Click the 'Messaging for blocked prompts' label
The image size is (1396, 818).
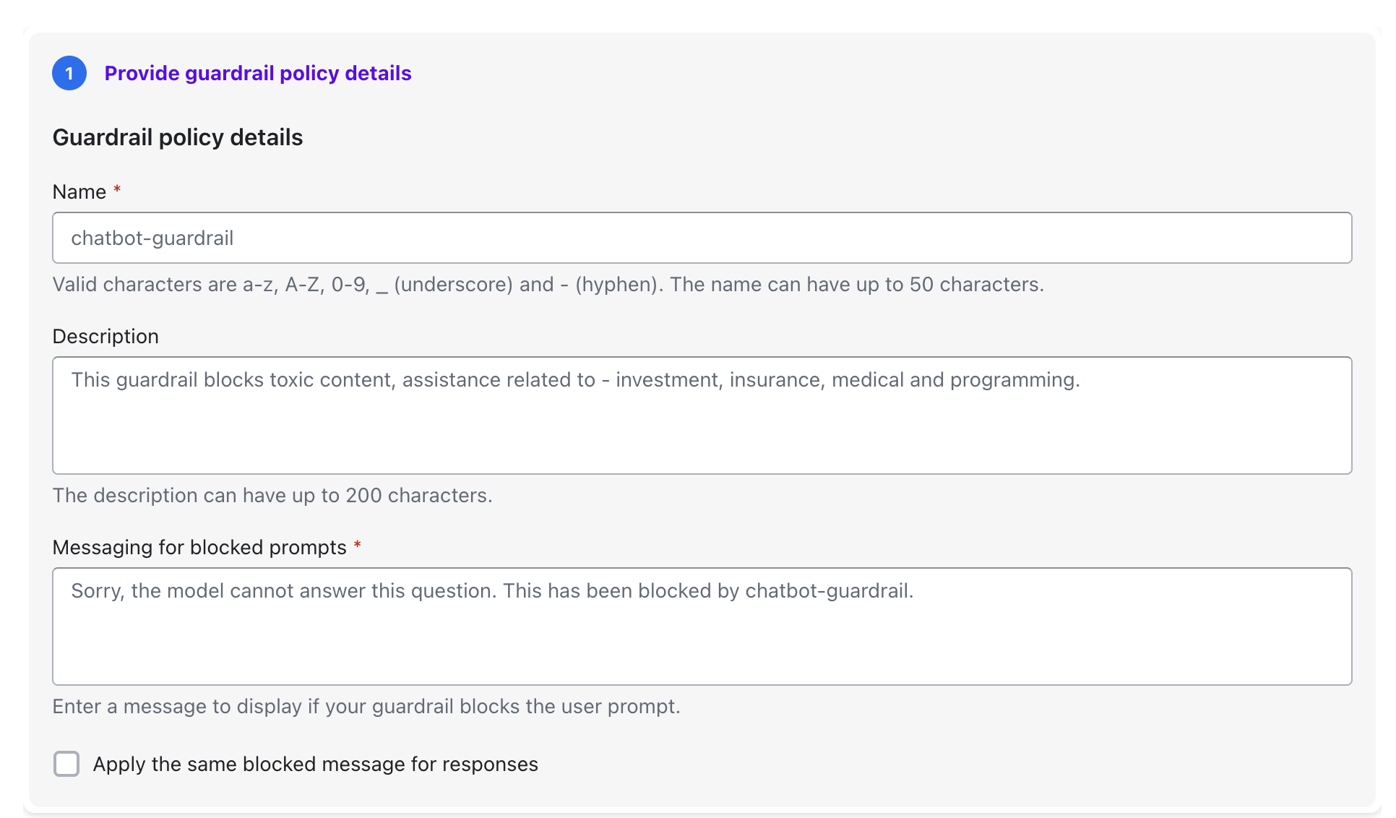coord(199,547)
